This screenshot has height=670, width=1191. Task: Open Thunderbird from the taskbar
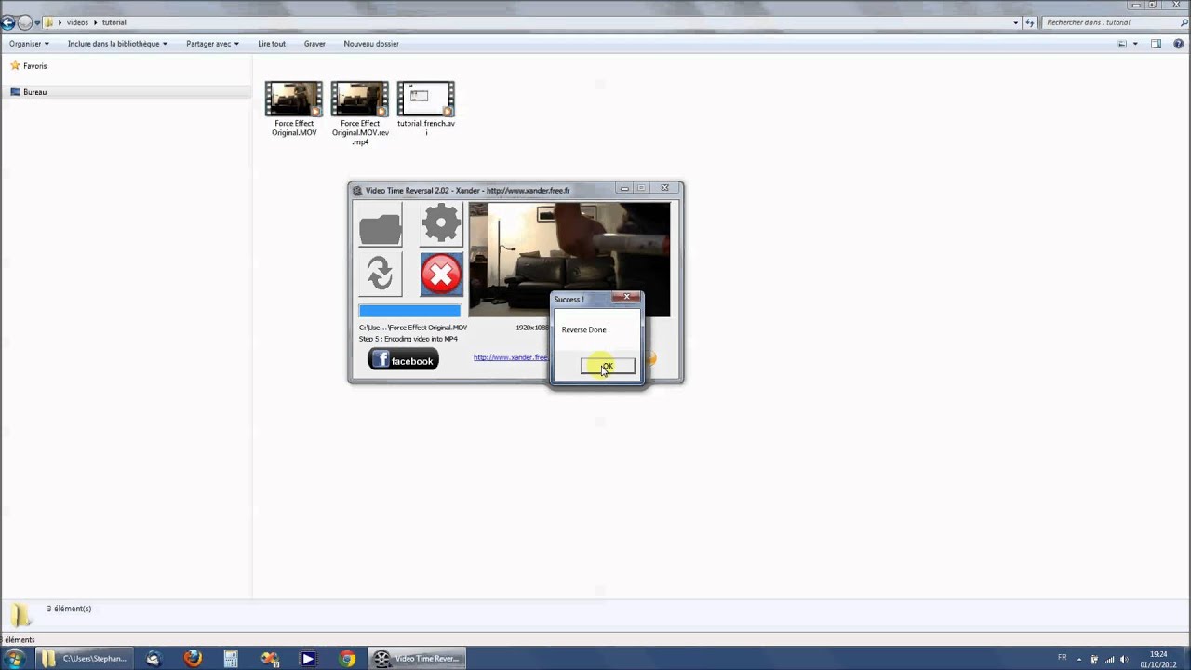[154, 659]
